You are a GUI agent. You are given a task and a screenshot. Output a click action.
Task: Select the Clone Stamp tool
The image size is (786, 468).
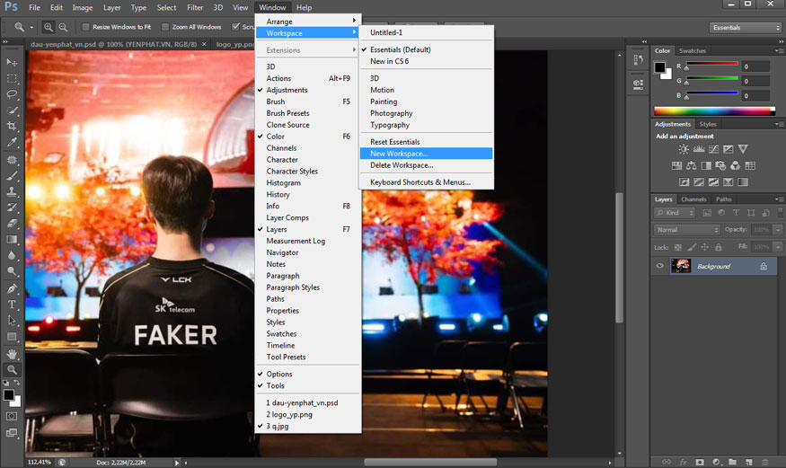click(12, 191)
